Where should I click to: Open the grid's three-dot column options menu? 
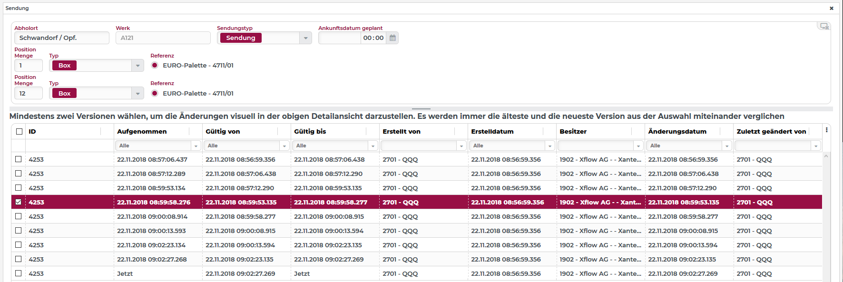tap(826, 130)
